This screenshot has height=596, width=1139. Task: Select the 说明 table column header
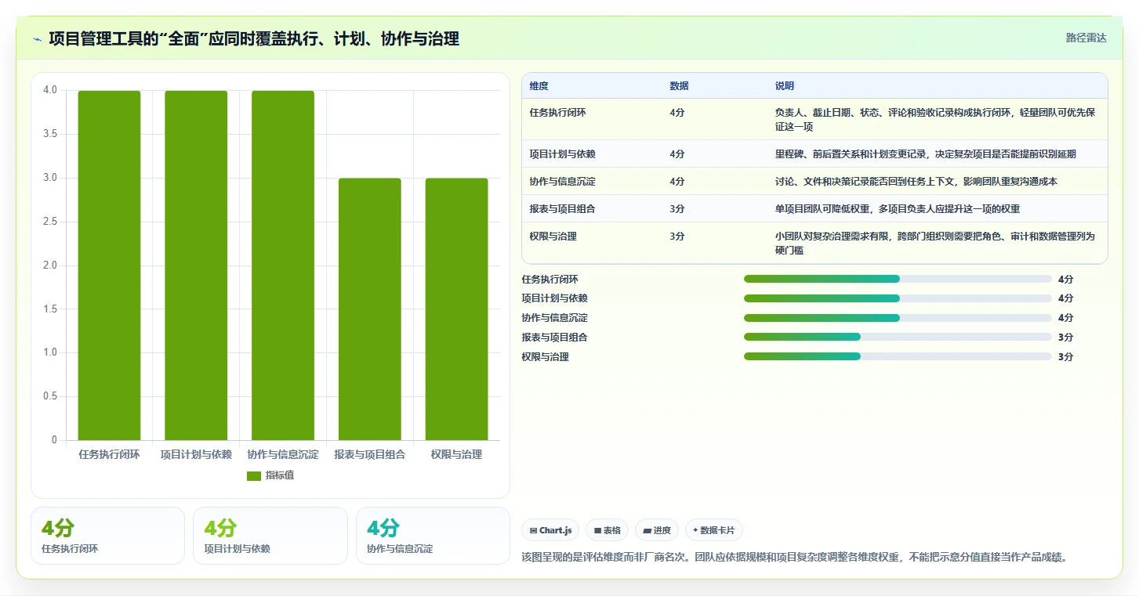pos(785,86)
